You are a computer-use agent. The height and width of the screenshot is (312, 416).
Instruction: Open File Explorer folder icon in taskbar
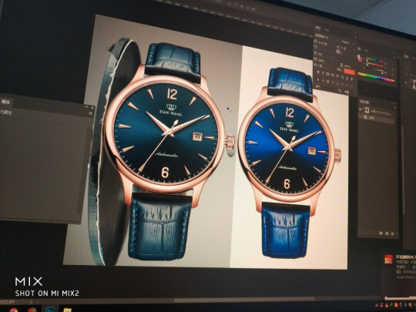point(67,310)
